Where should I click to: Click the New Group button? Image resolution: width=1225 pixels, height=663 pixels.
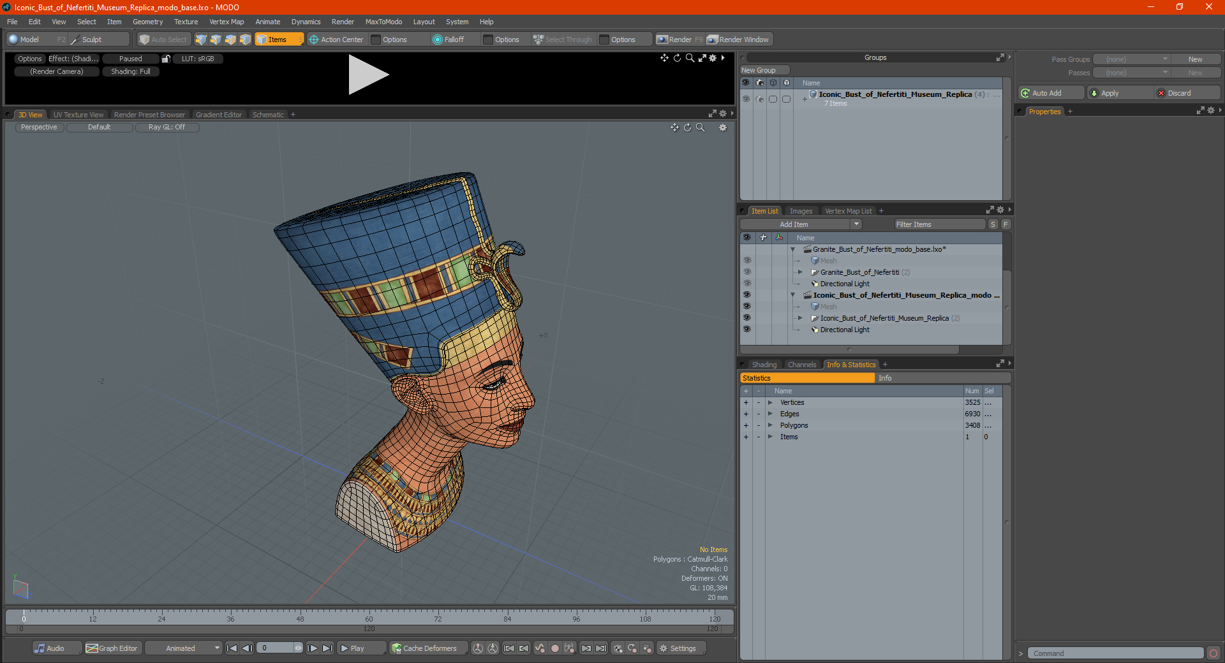tap(764, 70)
